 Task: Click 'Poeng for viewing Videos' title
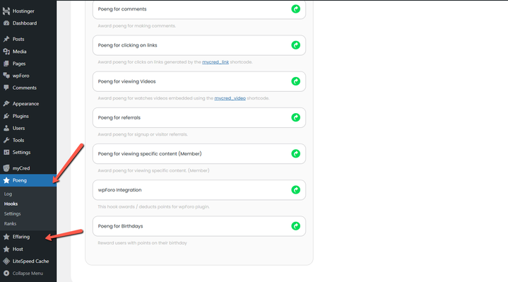126,81
